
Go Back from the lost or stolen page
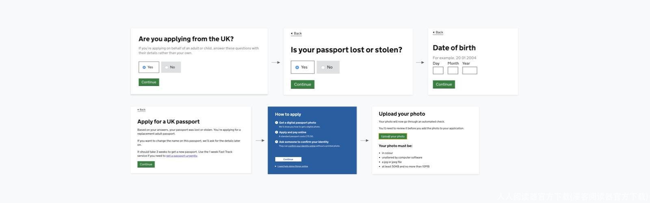(x=297, y=34)
